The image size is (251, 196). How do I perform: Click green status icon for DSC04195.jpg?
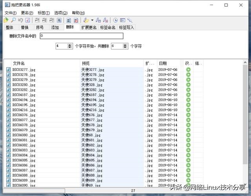click(x=188, y=105)
